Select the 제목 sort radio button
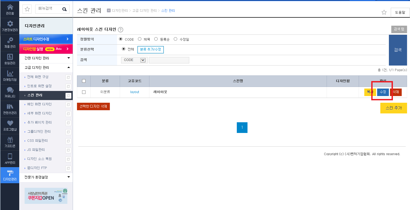Viewport: 410px width, 210px height. click(140, 39)
